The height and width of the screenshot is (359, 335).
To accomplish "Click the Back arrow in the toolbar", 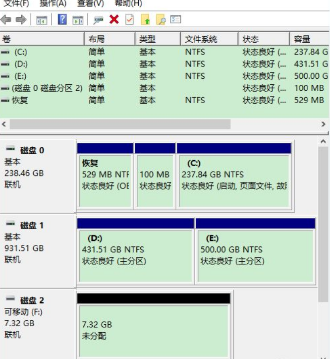I will pyautogui.click(x=6, y=19).
